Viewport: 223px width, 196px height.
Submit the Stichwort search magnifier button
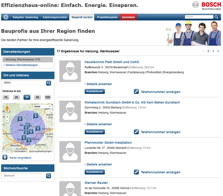(48, 176)
